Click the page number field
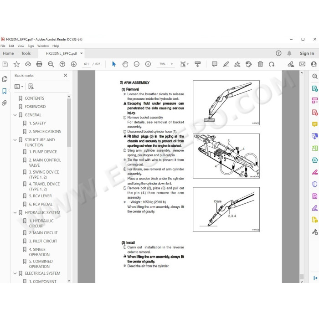The height and width of the screenshot is (319, 319). 87,64
